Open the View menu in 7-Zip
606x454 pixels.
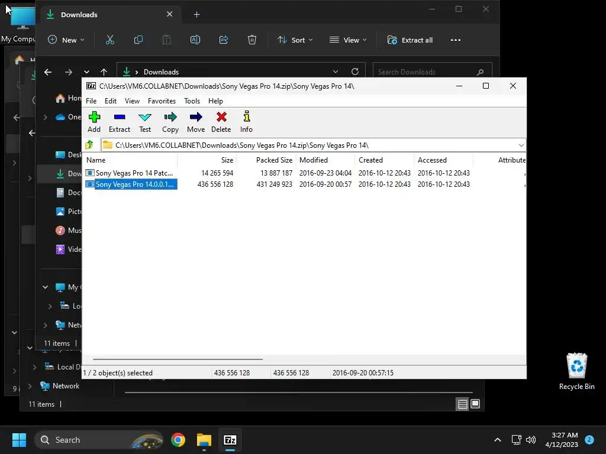132,100
